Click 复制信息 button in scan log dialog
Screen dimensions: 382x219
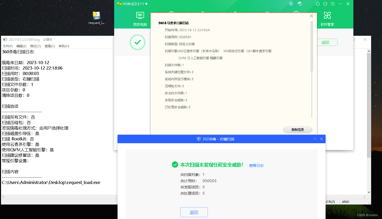point(298,130)
